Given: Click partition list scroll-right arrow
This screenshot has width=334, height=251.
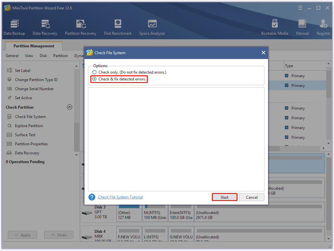Looking at the screenshot, I should click(324, 148).
